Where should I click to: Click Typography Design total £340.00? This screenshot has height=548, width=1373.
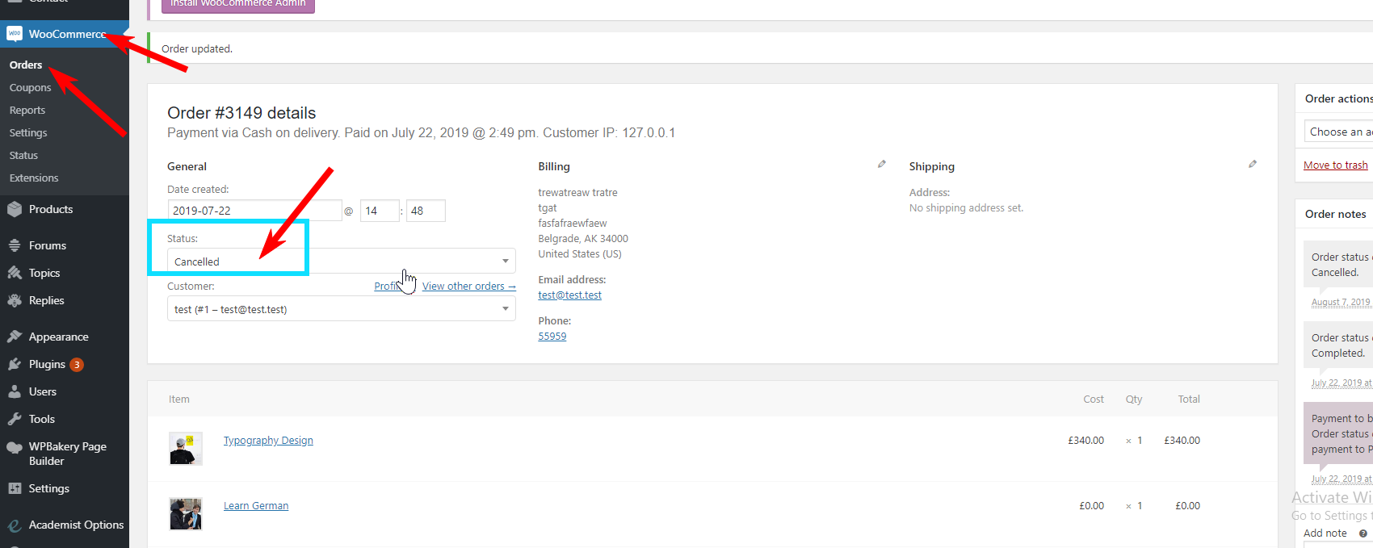point(1182,440)
